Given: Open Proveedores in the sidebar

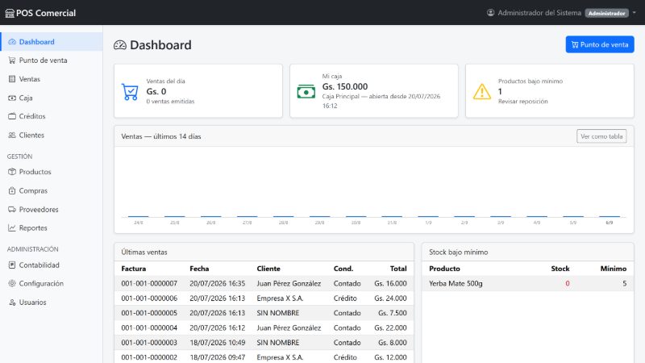Looking at the screenshot, I should tap(52, 210).
